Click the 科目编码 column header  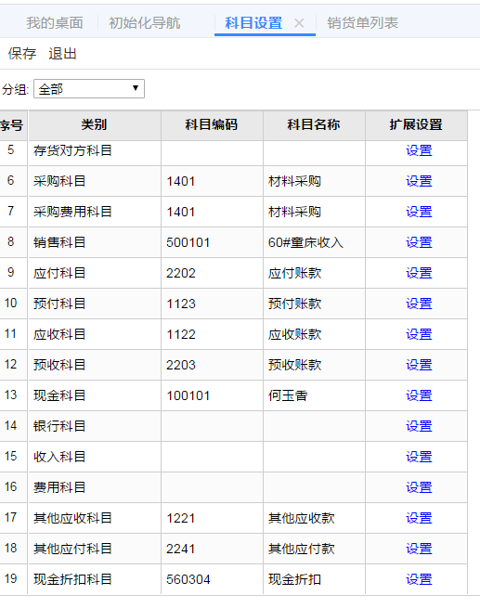point(212,125)
